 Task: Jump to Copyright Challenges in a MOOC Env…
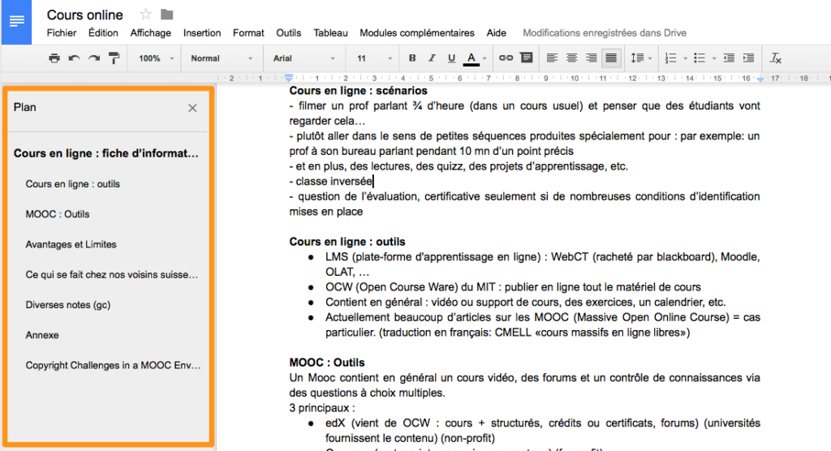(x=113, y=365)
